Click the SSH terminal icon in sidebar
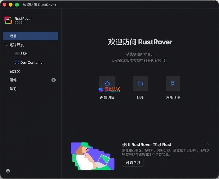The width and height of the screenshot is (219, 179). click(x=17, y=54)
